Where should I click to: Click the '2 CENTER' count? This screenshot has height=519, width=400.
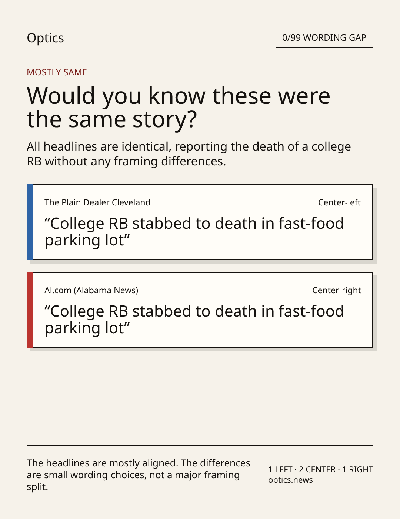click(317, 470)
